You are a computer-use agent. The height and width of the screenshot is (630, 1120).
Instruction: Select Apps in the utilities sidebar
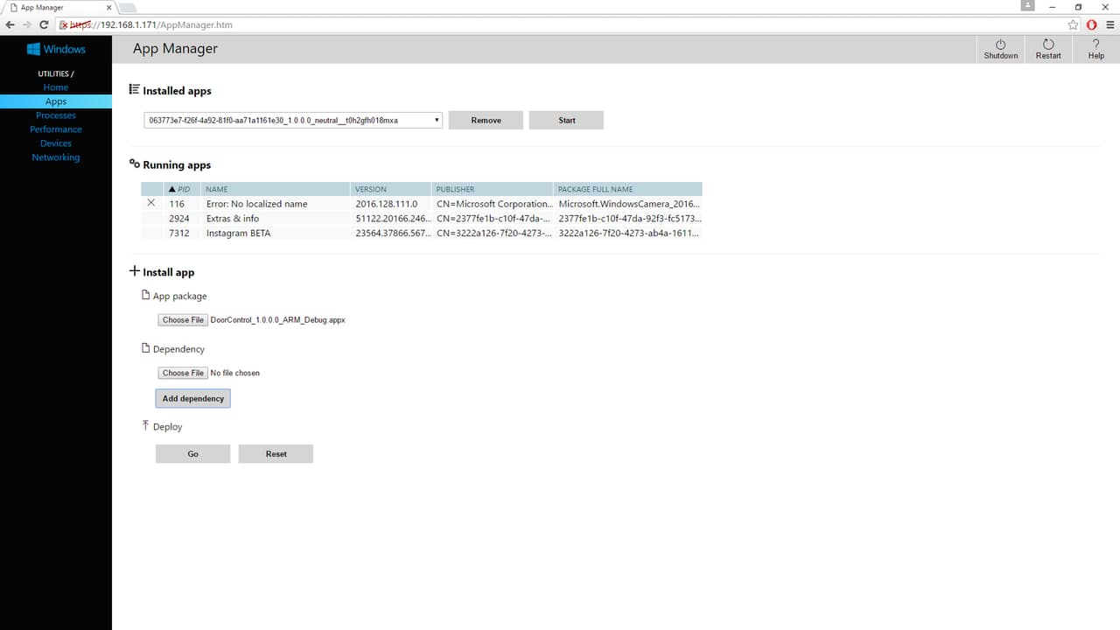click(x=56, y=101)
